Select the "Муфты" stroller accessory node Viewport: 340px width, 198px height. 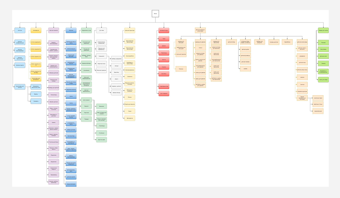click(36, 94)
